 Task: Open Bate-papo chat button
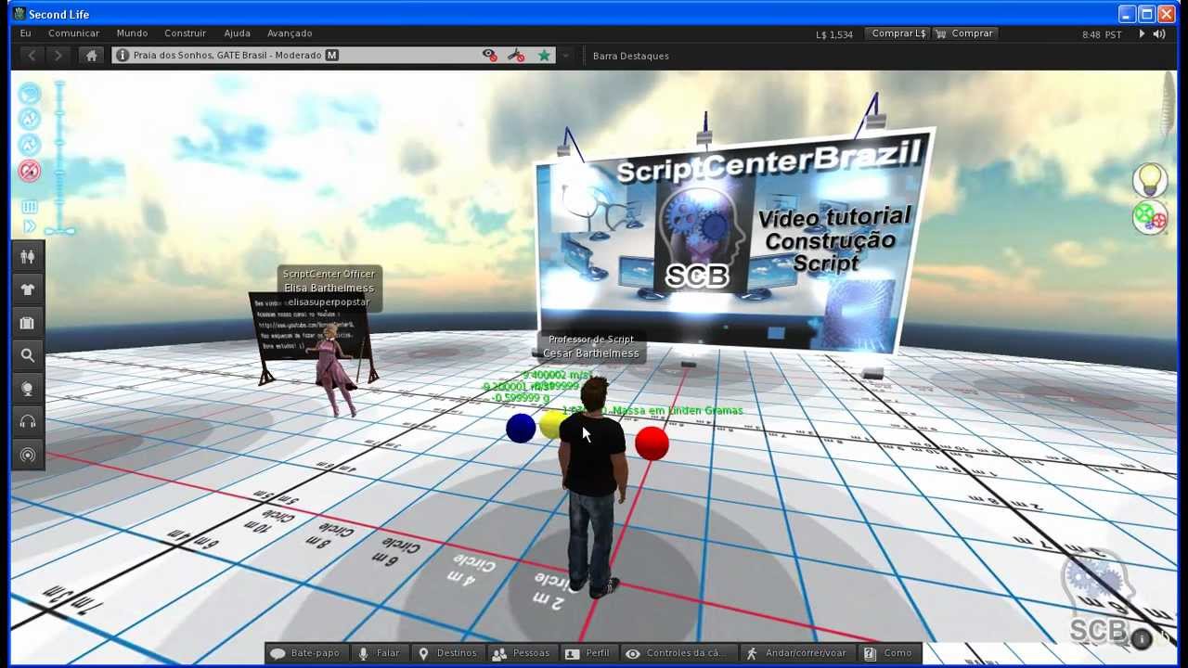pos(305,653)
